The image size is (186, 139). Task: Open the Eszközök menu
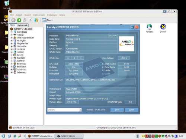[x=52, y=15]
